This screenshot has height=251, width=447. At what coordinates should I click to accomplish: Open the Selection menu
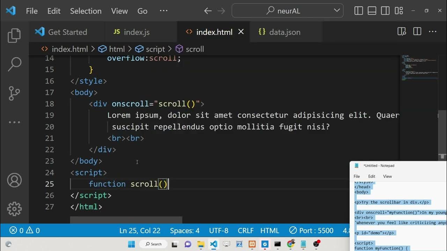[86, 11]
